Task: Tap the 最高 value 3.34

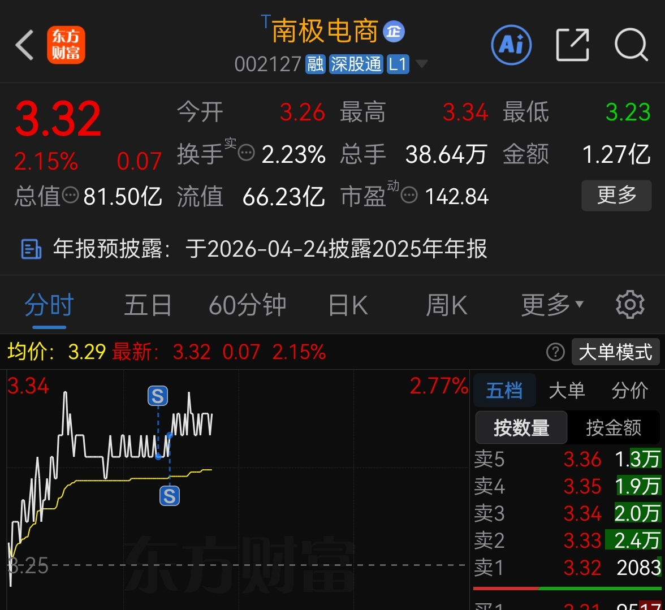Action: [465, 113]
